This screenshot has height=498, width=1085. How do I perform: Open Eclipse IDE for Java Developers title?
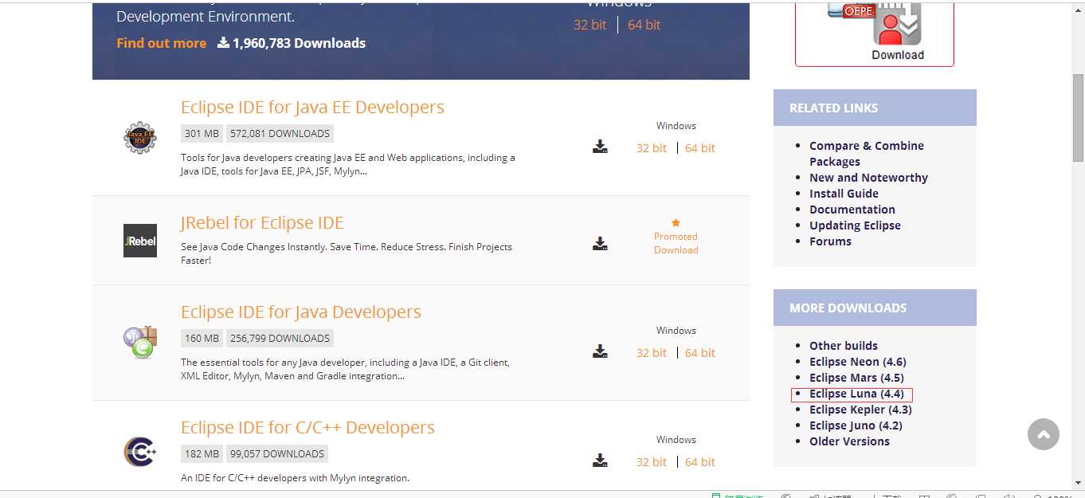(300, 312)
